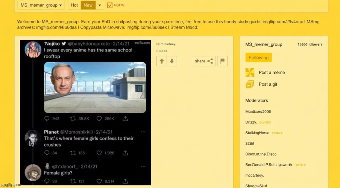The image size is (340, 188).
Task: Toggle the Following button for MS_memer_group
Action: (258, 58)
